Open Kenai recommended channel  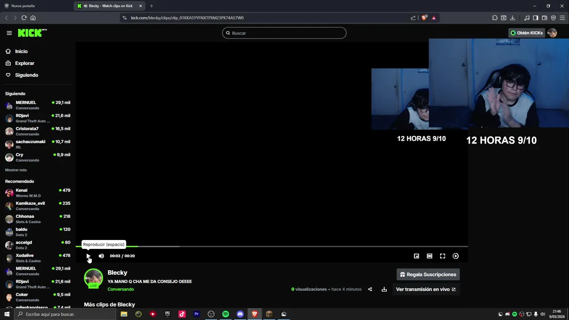click(37, 193)
